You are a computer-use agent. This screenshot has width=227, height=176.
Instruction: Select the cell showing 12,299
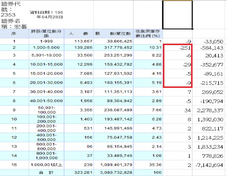[79, 64]
